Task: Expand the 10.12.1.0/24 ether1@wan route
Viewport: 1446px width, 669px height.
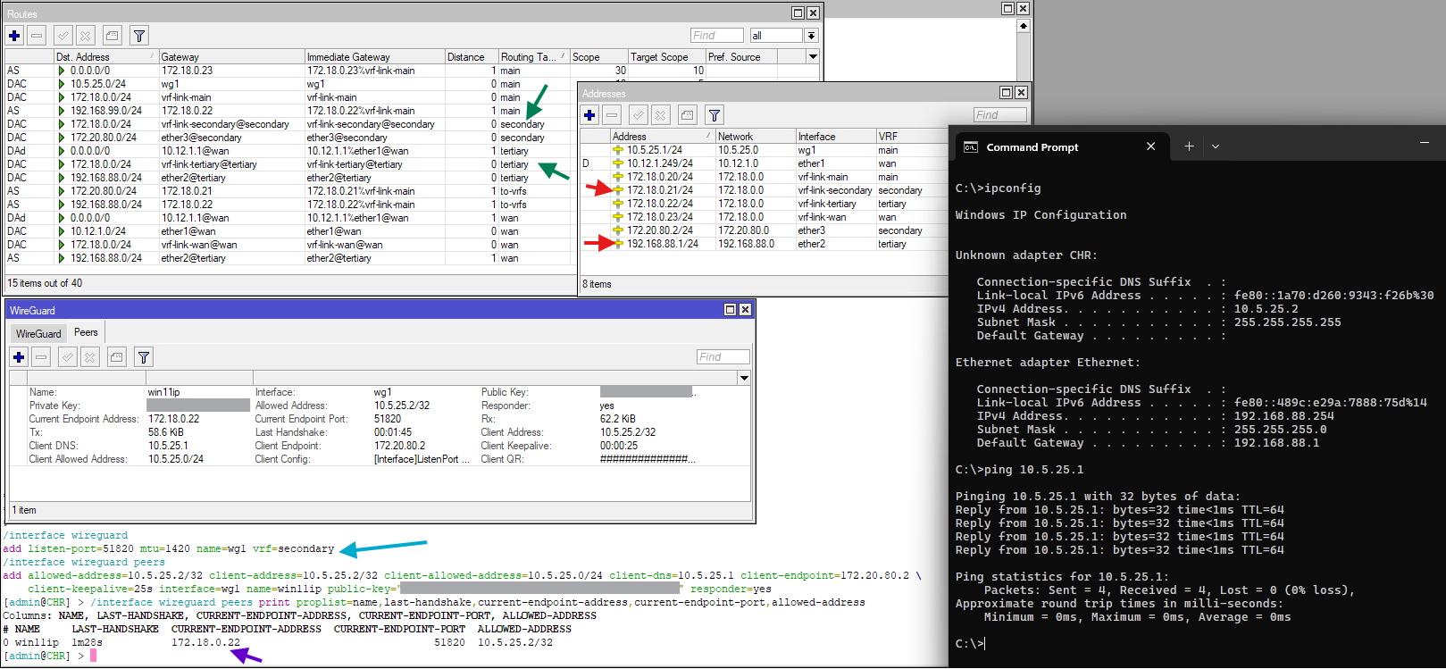Action: [x=62, y=231]
